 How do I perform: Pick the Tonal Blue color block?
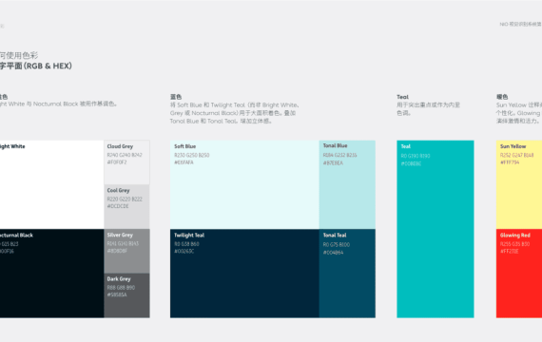click(347, 184)
